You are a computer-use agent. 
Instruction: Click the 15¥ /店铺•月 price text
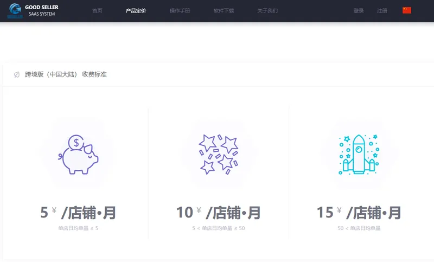click(359, 213)
